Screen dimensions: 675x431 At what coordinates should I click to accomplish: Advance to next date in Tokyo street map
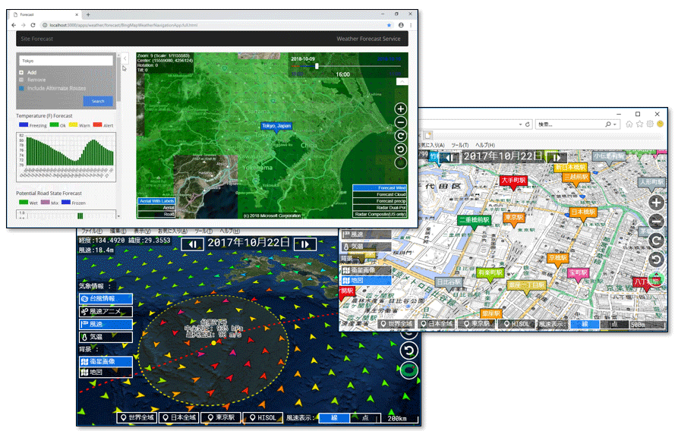559,156
